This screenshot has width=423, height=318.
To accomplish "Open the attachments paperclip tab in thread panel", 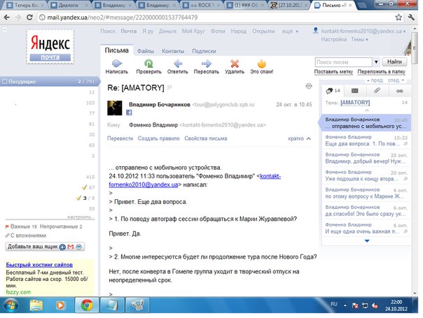I will [x=377, y=91].
